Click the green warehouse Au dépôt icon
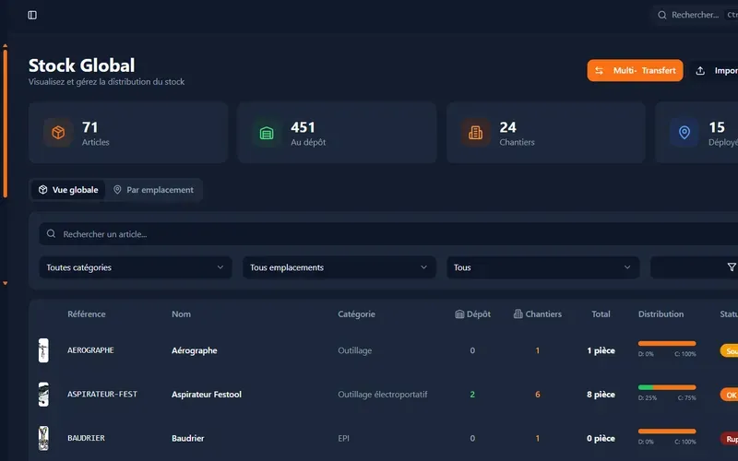This screenshot has height=461, width=738. (x=267, y=133)
